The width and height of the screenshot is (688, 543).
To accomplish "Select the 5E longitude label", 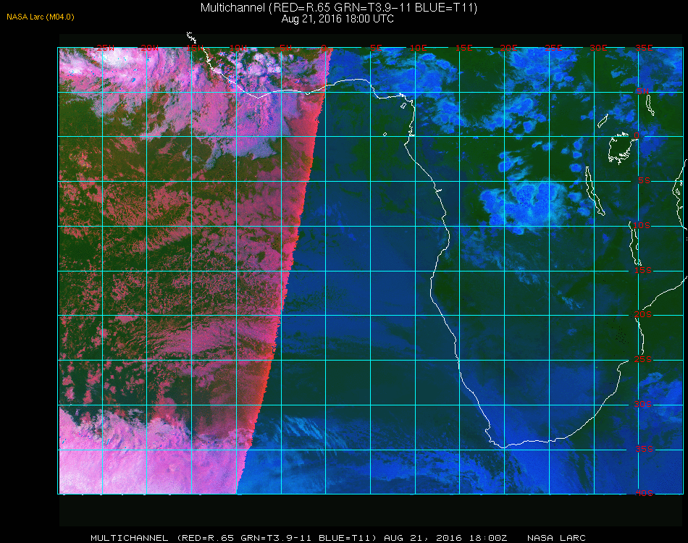I will point(376,48).
